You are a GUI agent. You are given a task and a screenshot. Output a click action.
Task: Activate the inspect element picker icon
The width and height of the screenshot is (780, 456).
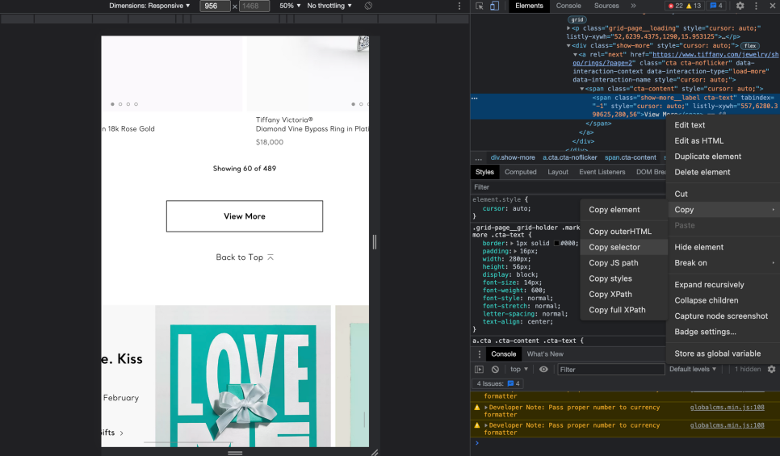pyautogui.click(x=480, y=6)
